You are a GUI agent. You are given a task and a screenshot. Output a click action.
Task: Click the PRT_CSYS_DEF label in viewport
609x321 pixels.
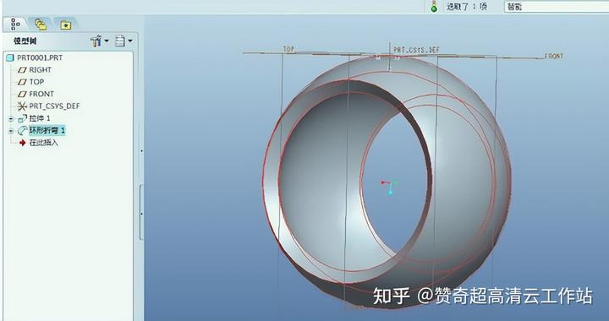[x=416, y=50]
